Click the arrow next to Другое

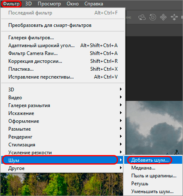pos(121,168)
